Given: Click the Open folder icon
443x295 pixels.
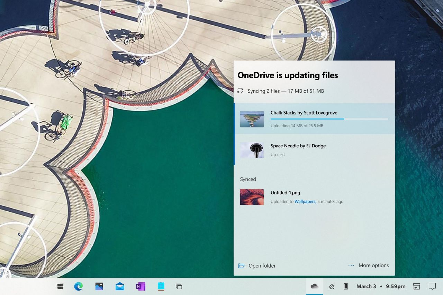Looking at the screenshot, I should [x=241, y=266].
